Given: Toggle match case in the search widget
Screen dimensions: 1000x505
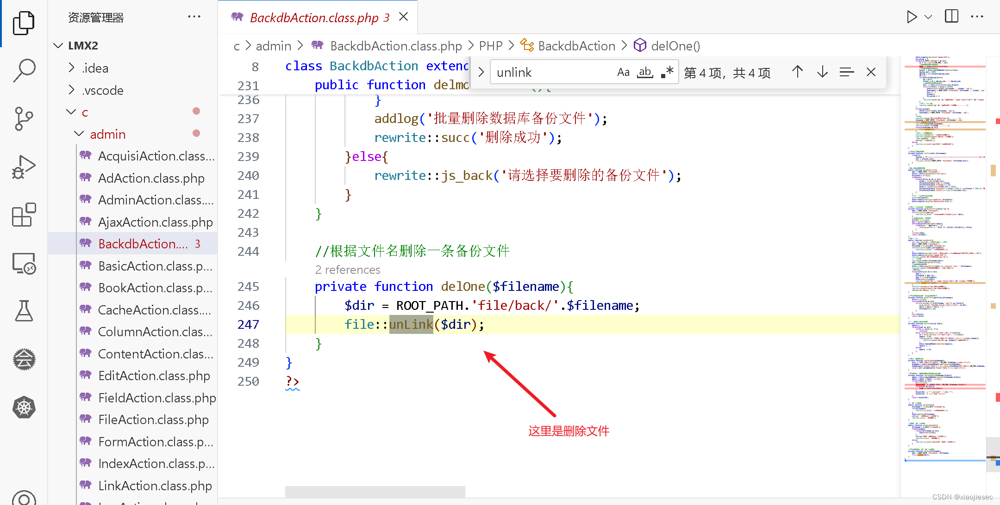Looking at the screenshot, I should (x=623, y=72).
